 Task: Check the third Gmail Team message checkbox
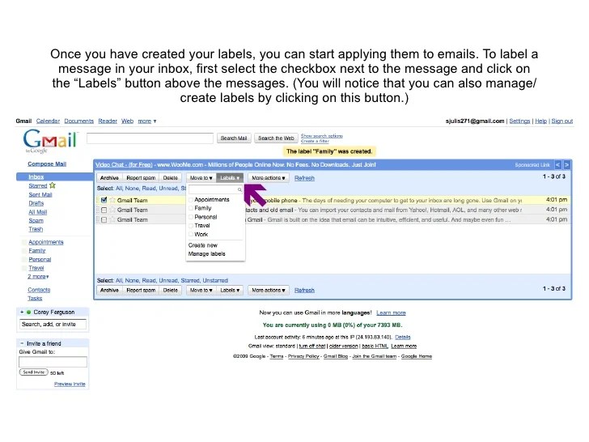[x=104, y=220]
